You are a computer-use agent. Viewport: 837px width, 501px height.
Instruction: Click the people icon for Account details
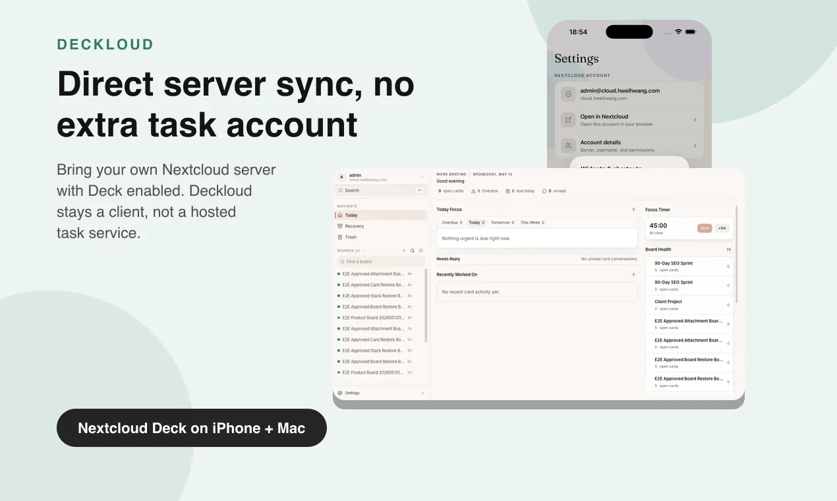click(568, 146)
